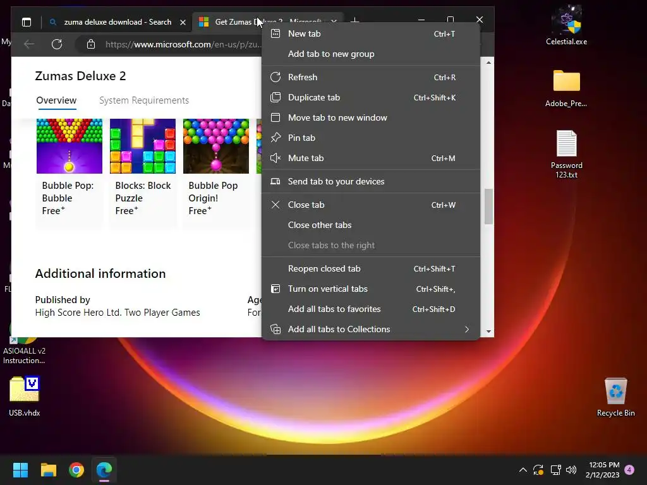Select the Recycle Bin icon
The width and height of the screenshot is (647, 485).
tap(615, 397)
